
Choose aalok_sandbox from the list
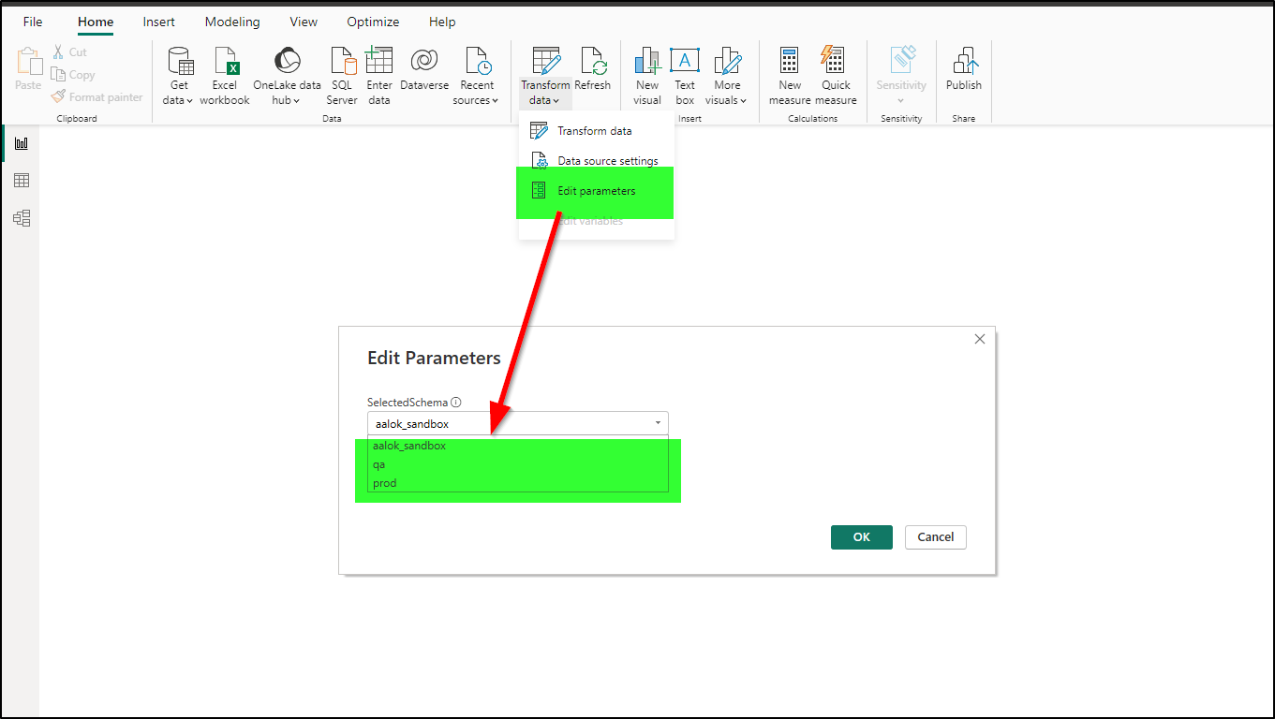click(x=518, y=446)
